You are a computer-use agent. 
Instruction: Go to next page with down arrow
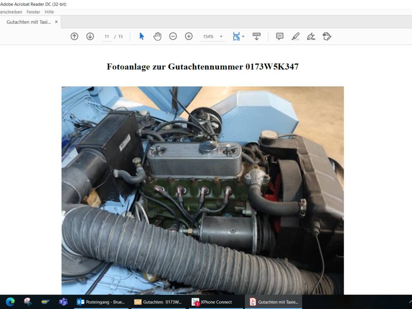coord(90,36)
